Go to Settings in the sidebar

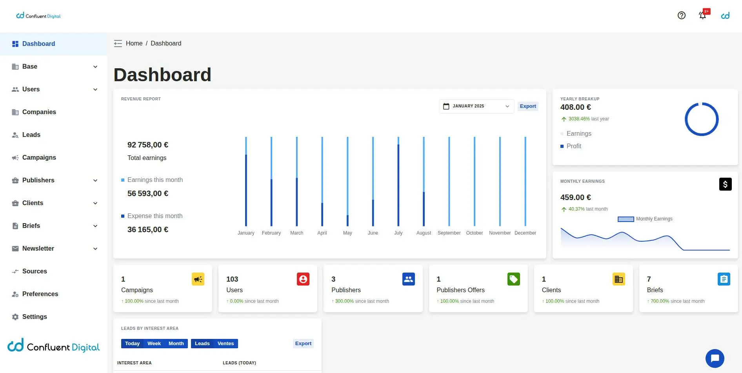(x=35, y=317)
